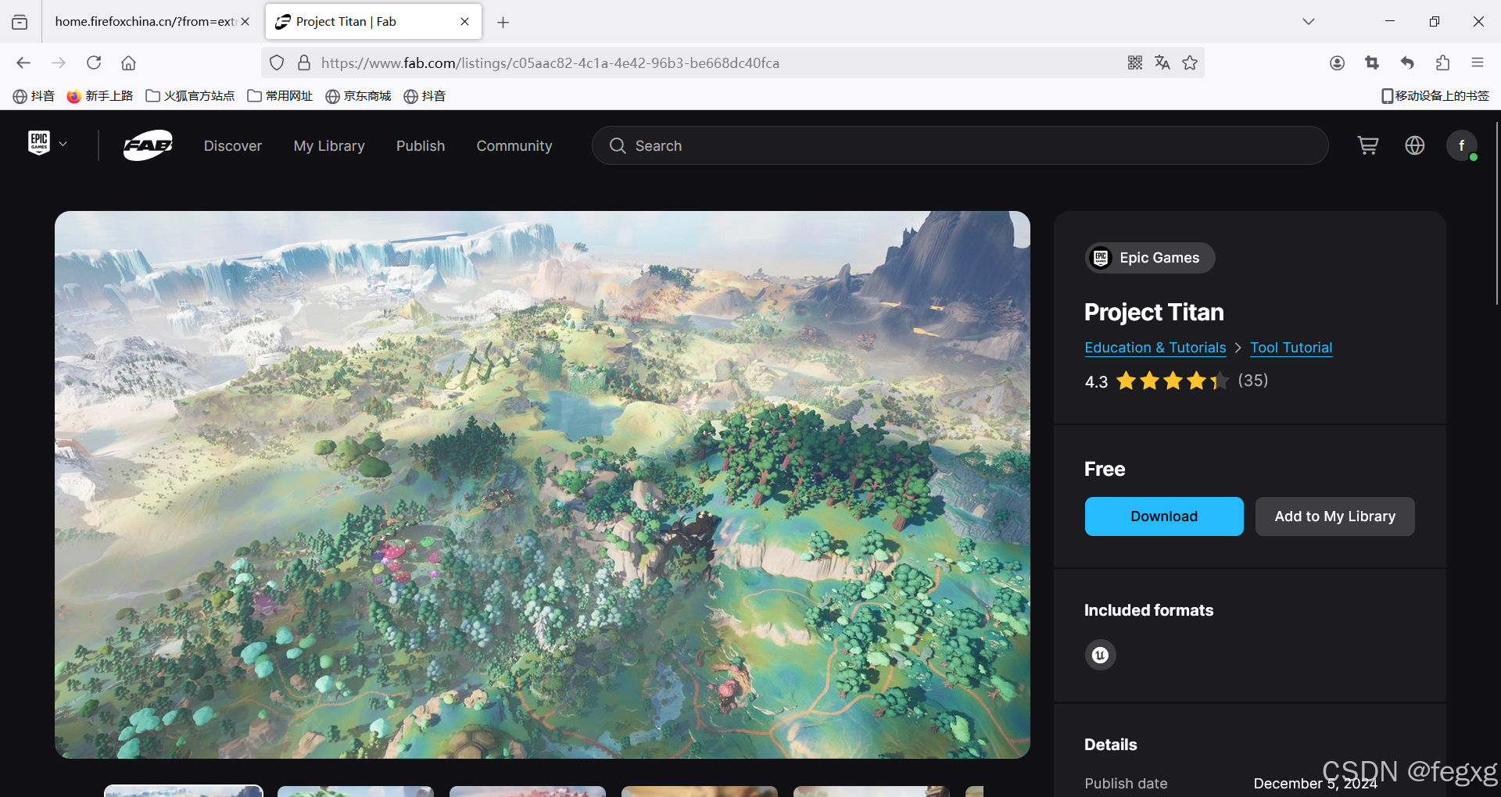Select the first gallery thumbnail
The width and height of the screenshot is (1501, 797).
click(x=184, y=792)
